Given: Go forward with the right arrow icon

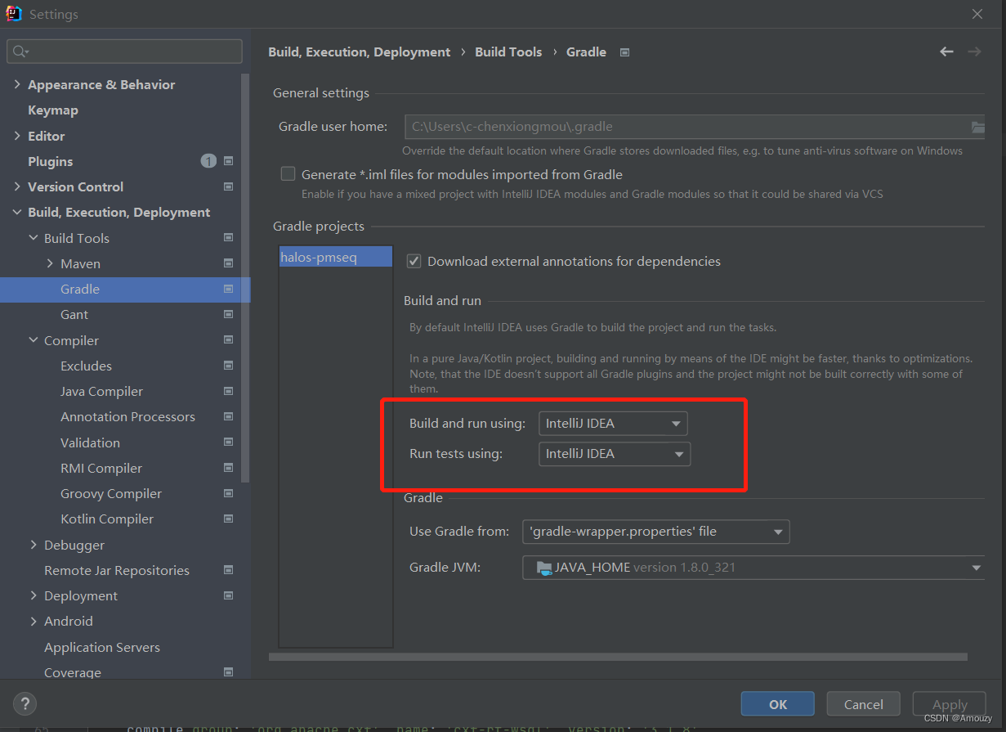Looking at the screenshot, I should pyautogui.click(x=974, y=52).
